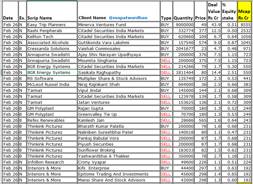Click deal value 14.4 cell
The height and width of the screenshot is (184, 253).
[214, 73]
